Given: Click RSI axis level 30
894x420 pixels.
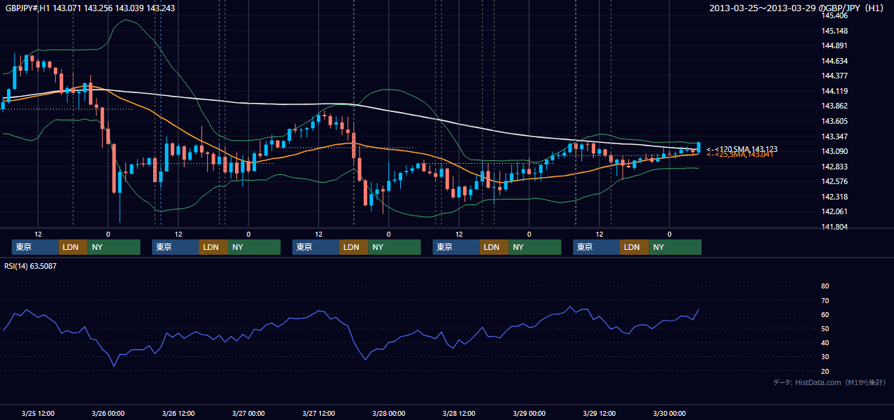Looking at the screenshot, I should coord(825,357).
